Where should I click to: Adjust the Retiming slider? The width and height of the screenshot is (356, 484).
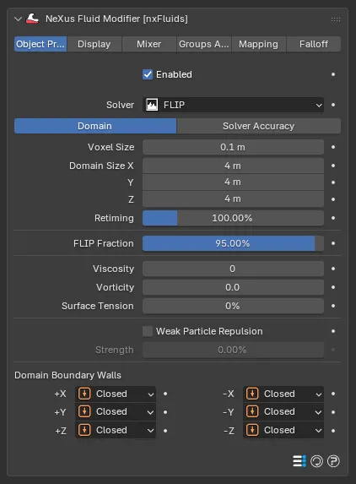coord(233,218)
